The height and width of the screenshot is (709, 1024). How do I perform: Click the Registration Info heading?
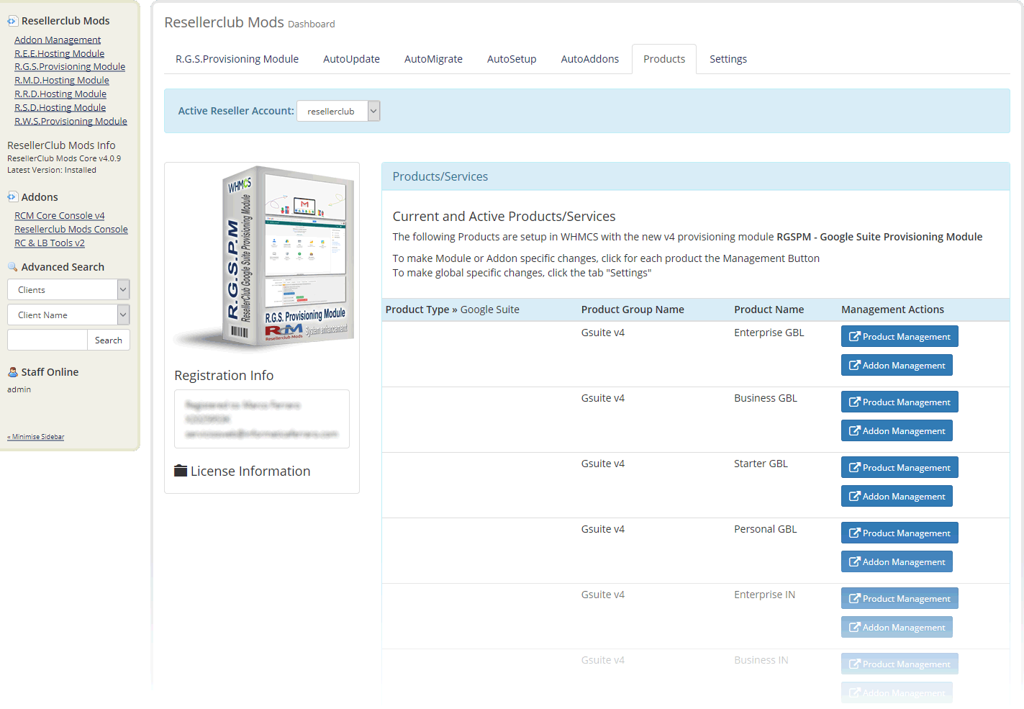tap(224, 375)
